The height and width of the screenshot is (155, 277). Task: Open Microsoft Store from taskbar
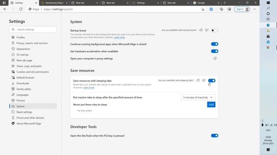(x=268, y=36)
